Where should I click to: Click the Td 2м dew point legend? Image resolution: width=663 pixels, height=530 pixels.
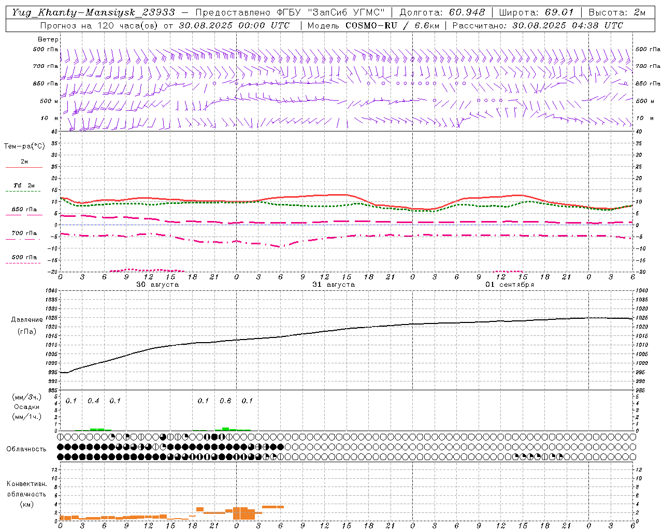[x=24, y=187]
